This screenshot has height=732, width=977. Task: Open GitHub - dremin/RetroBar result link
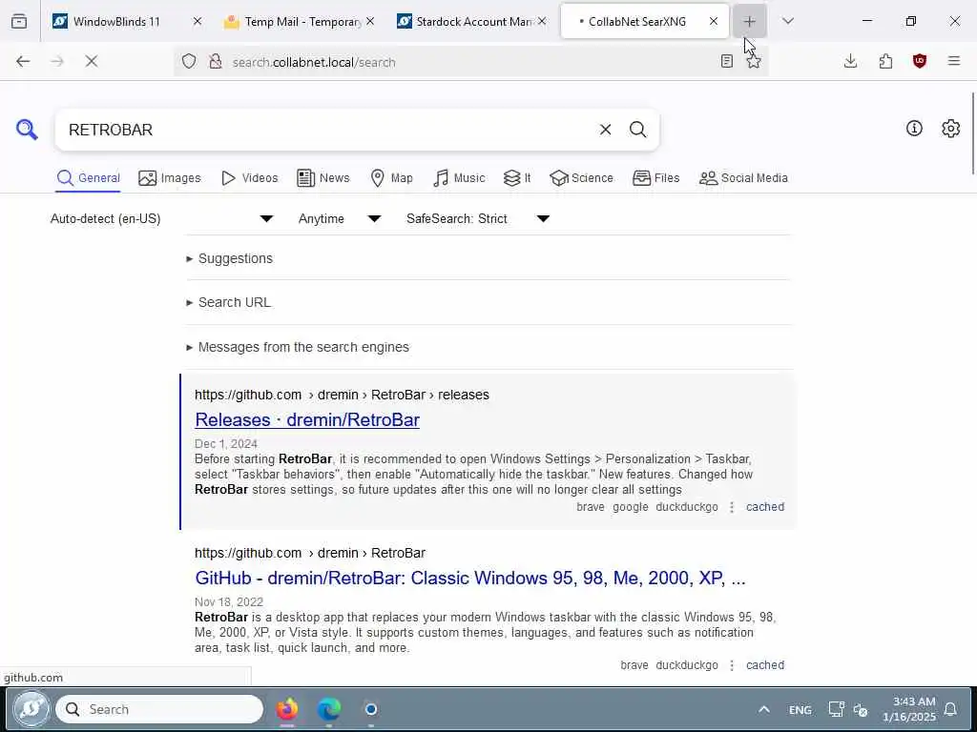coord(470,579)
